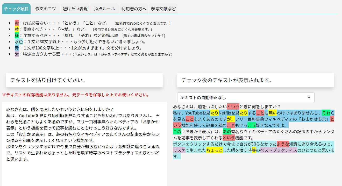The image size is (342, 186).
Task: Select the purple 紫 legend marker
Action: coord(16,54)
